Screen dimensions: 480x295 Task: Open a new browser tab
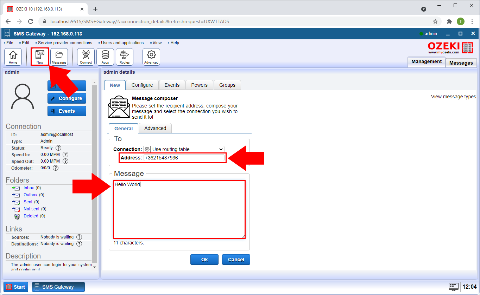[95, 9]
